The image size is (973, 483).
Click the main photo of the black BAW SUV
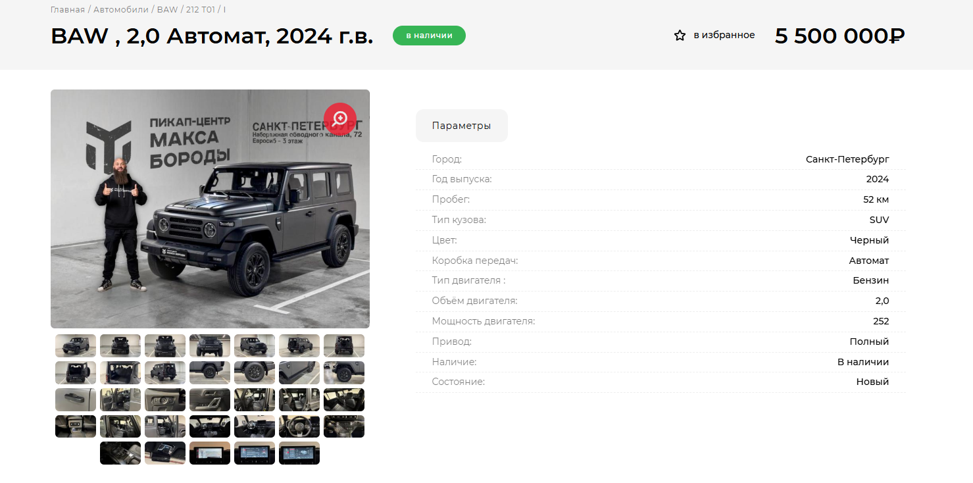(210, 209)
